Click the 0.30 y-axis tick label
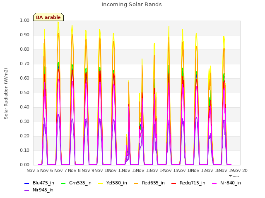 pyautogui.click(x=25, y=122)
